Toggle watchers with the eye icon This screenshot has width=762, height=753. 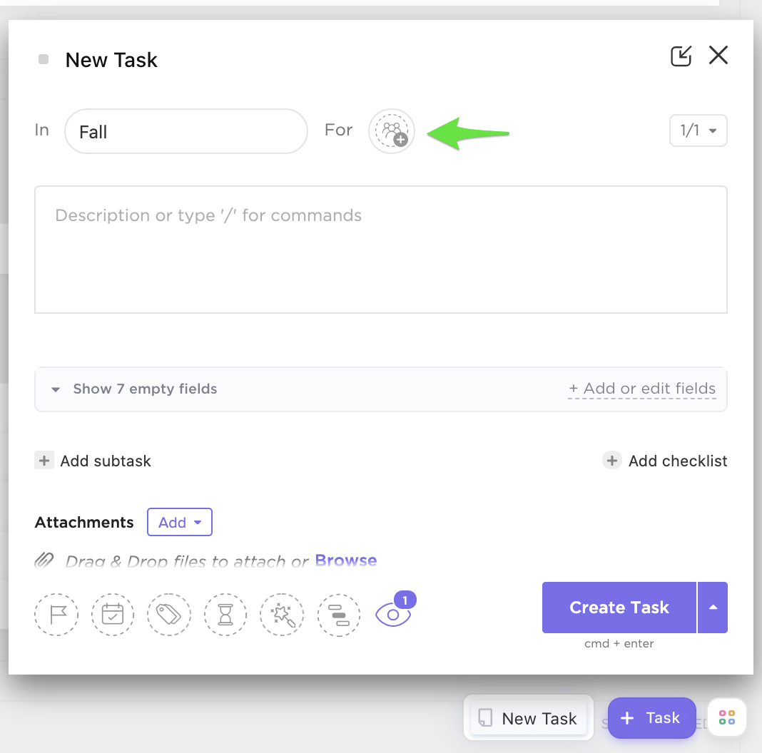click(393, 614)
